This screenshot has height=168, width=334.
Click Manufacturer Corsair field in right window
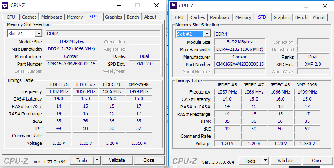[x=240, y=57]
